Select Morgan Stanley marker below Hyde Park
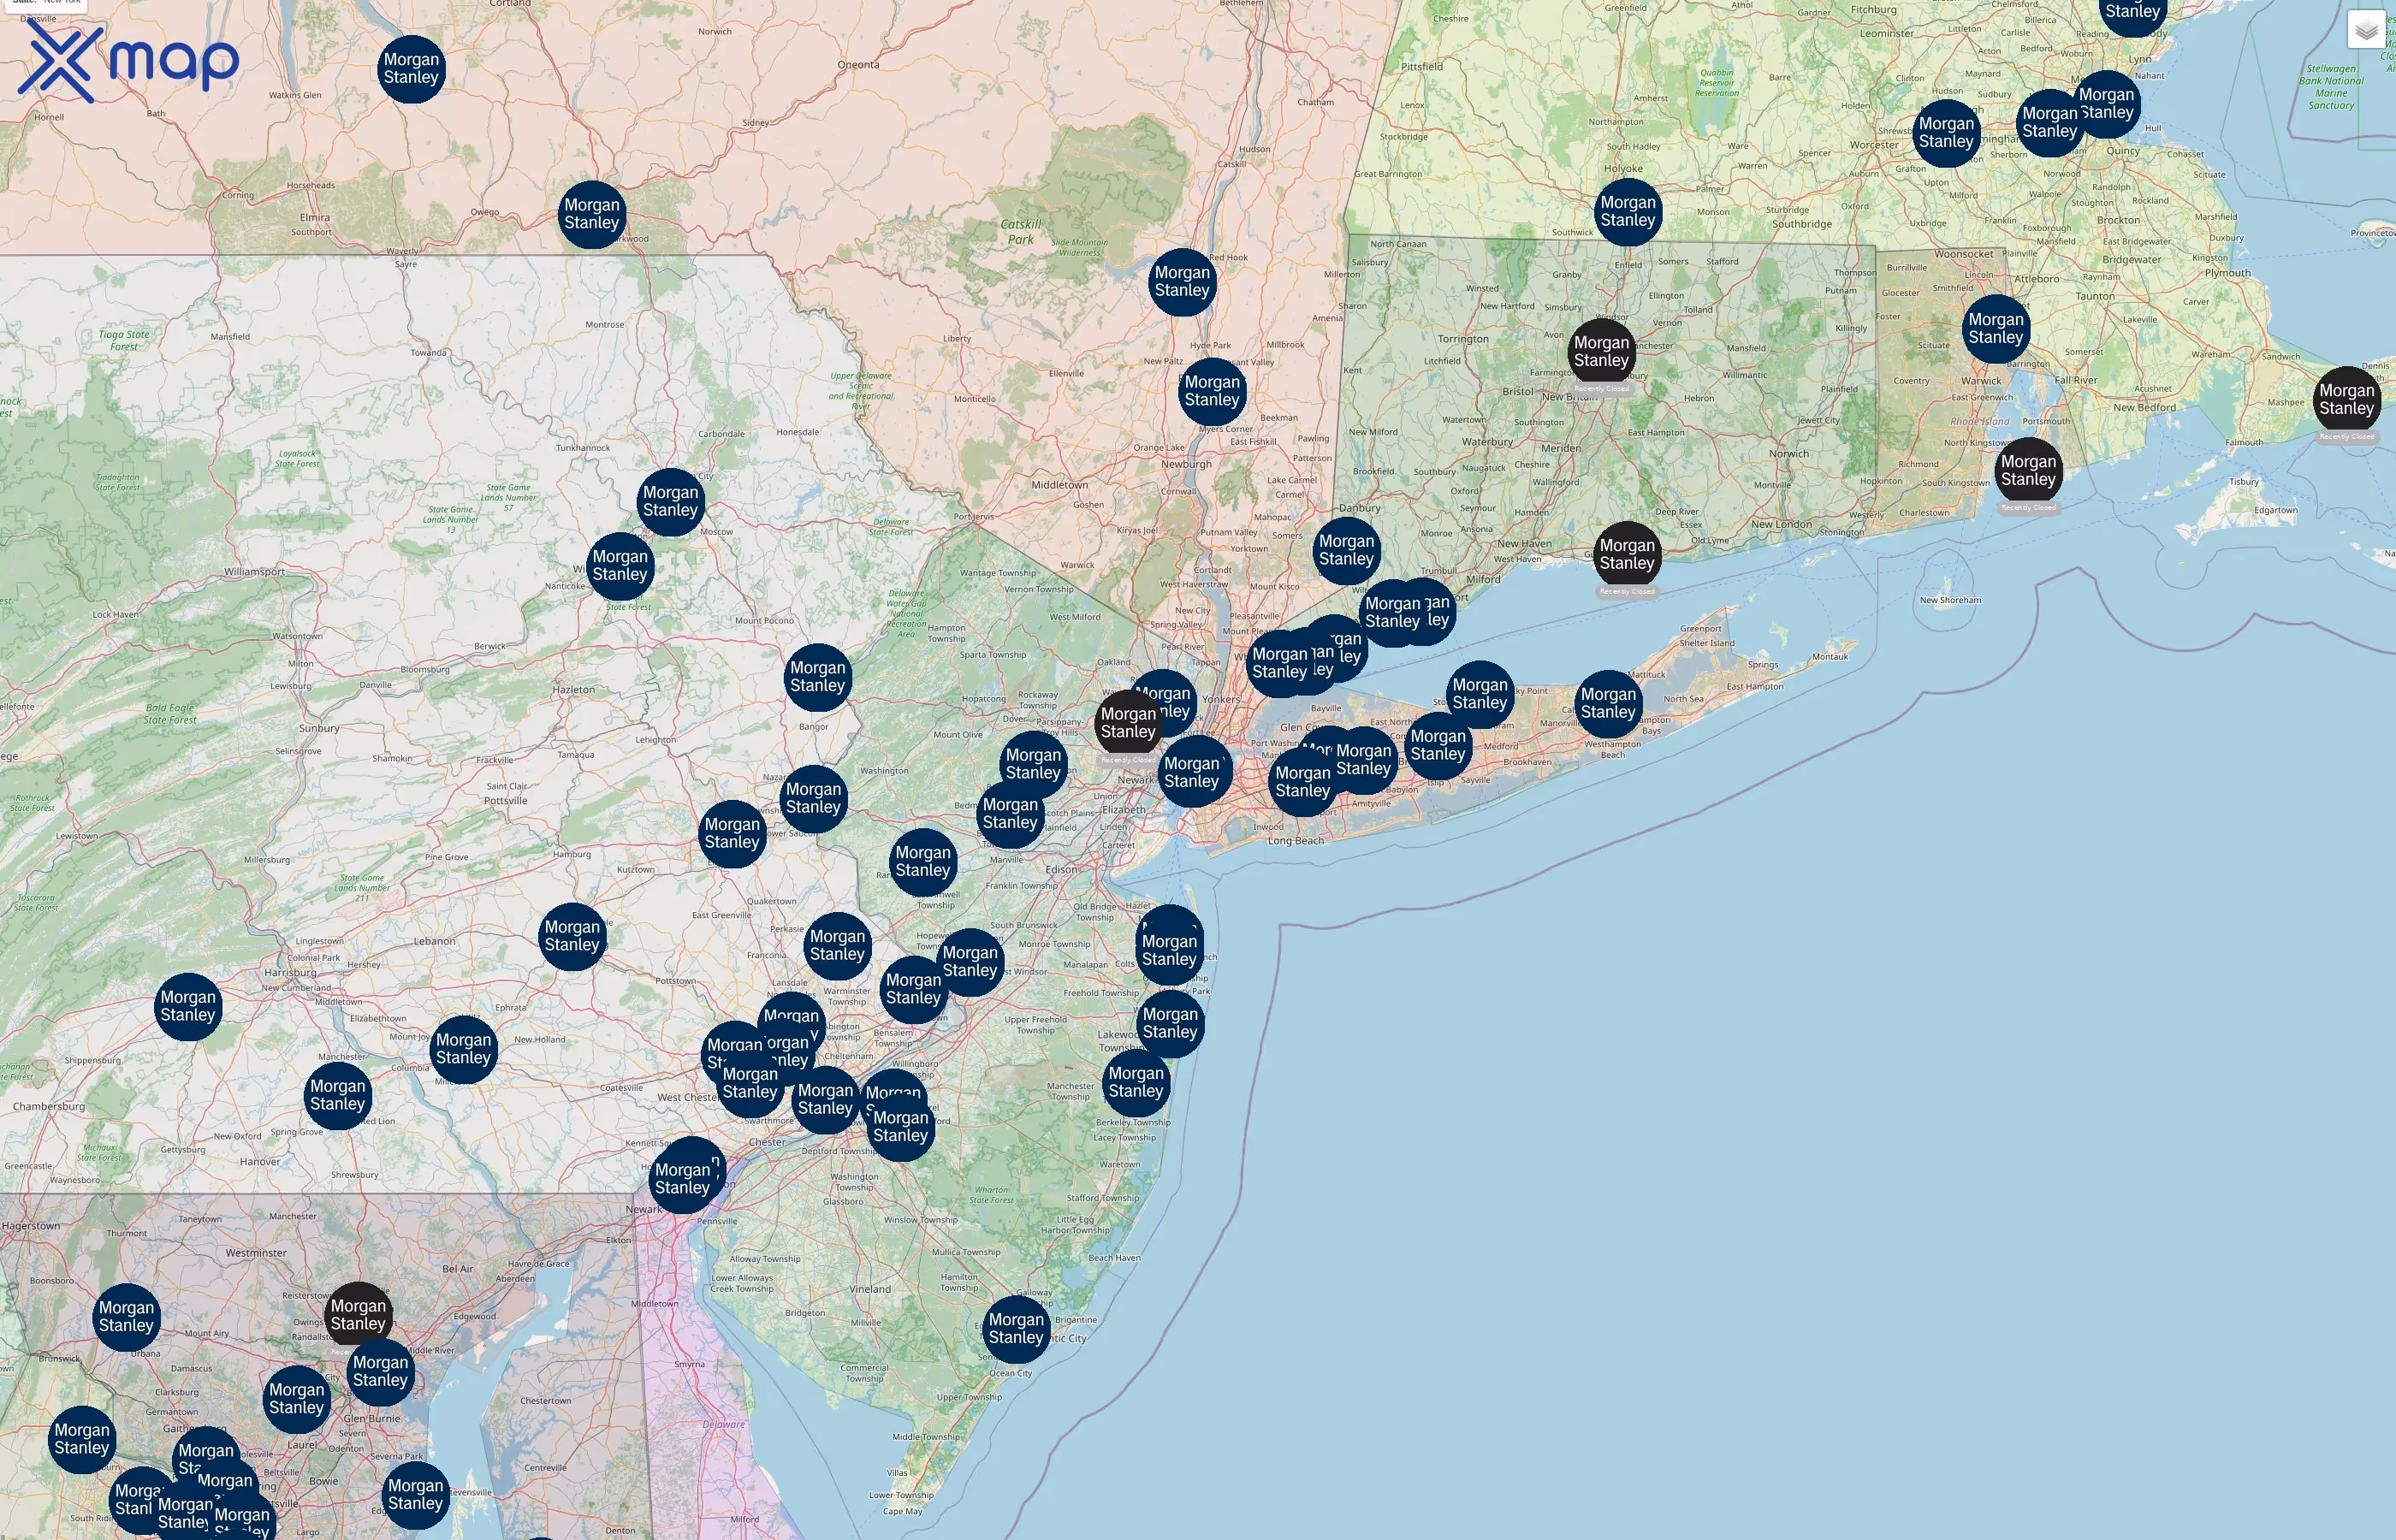Image resolution: width=2396 pixels, height=1540 pixels. click(x=1212, y=392)
